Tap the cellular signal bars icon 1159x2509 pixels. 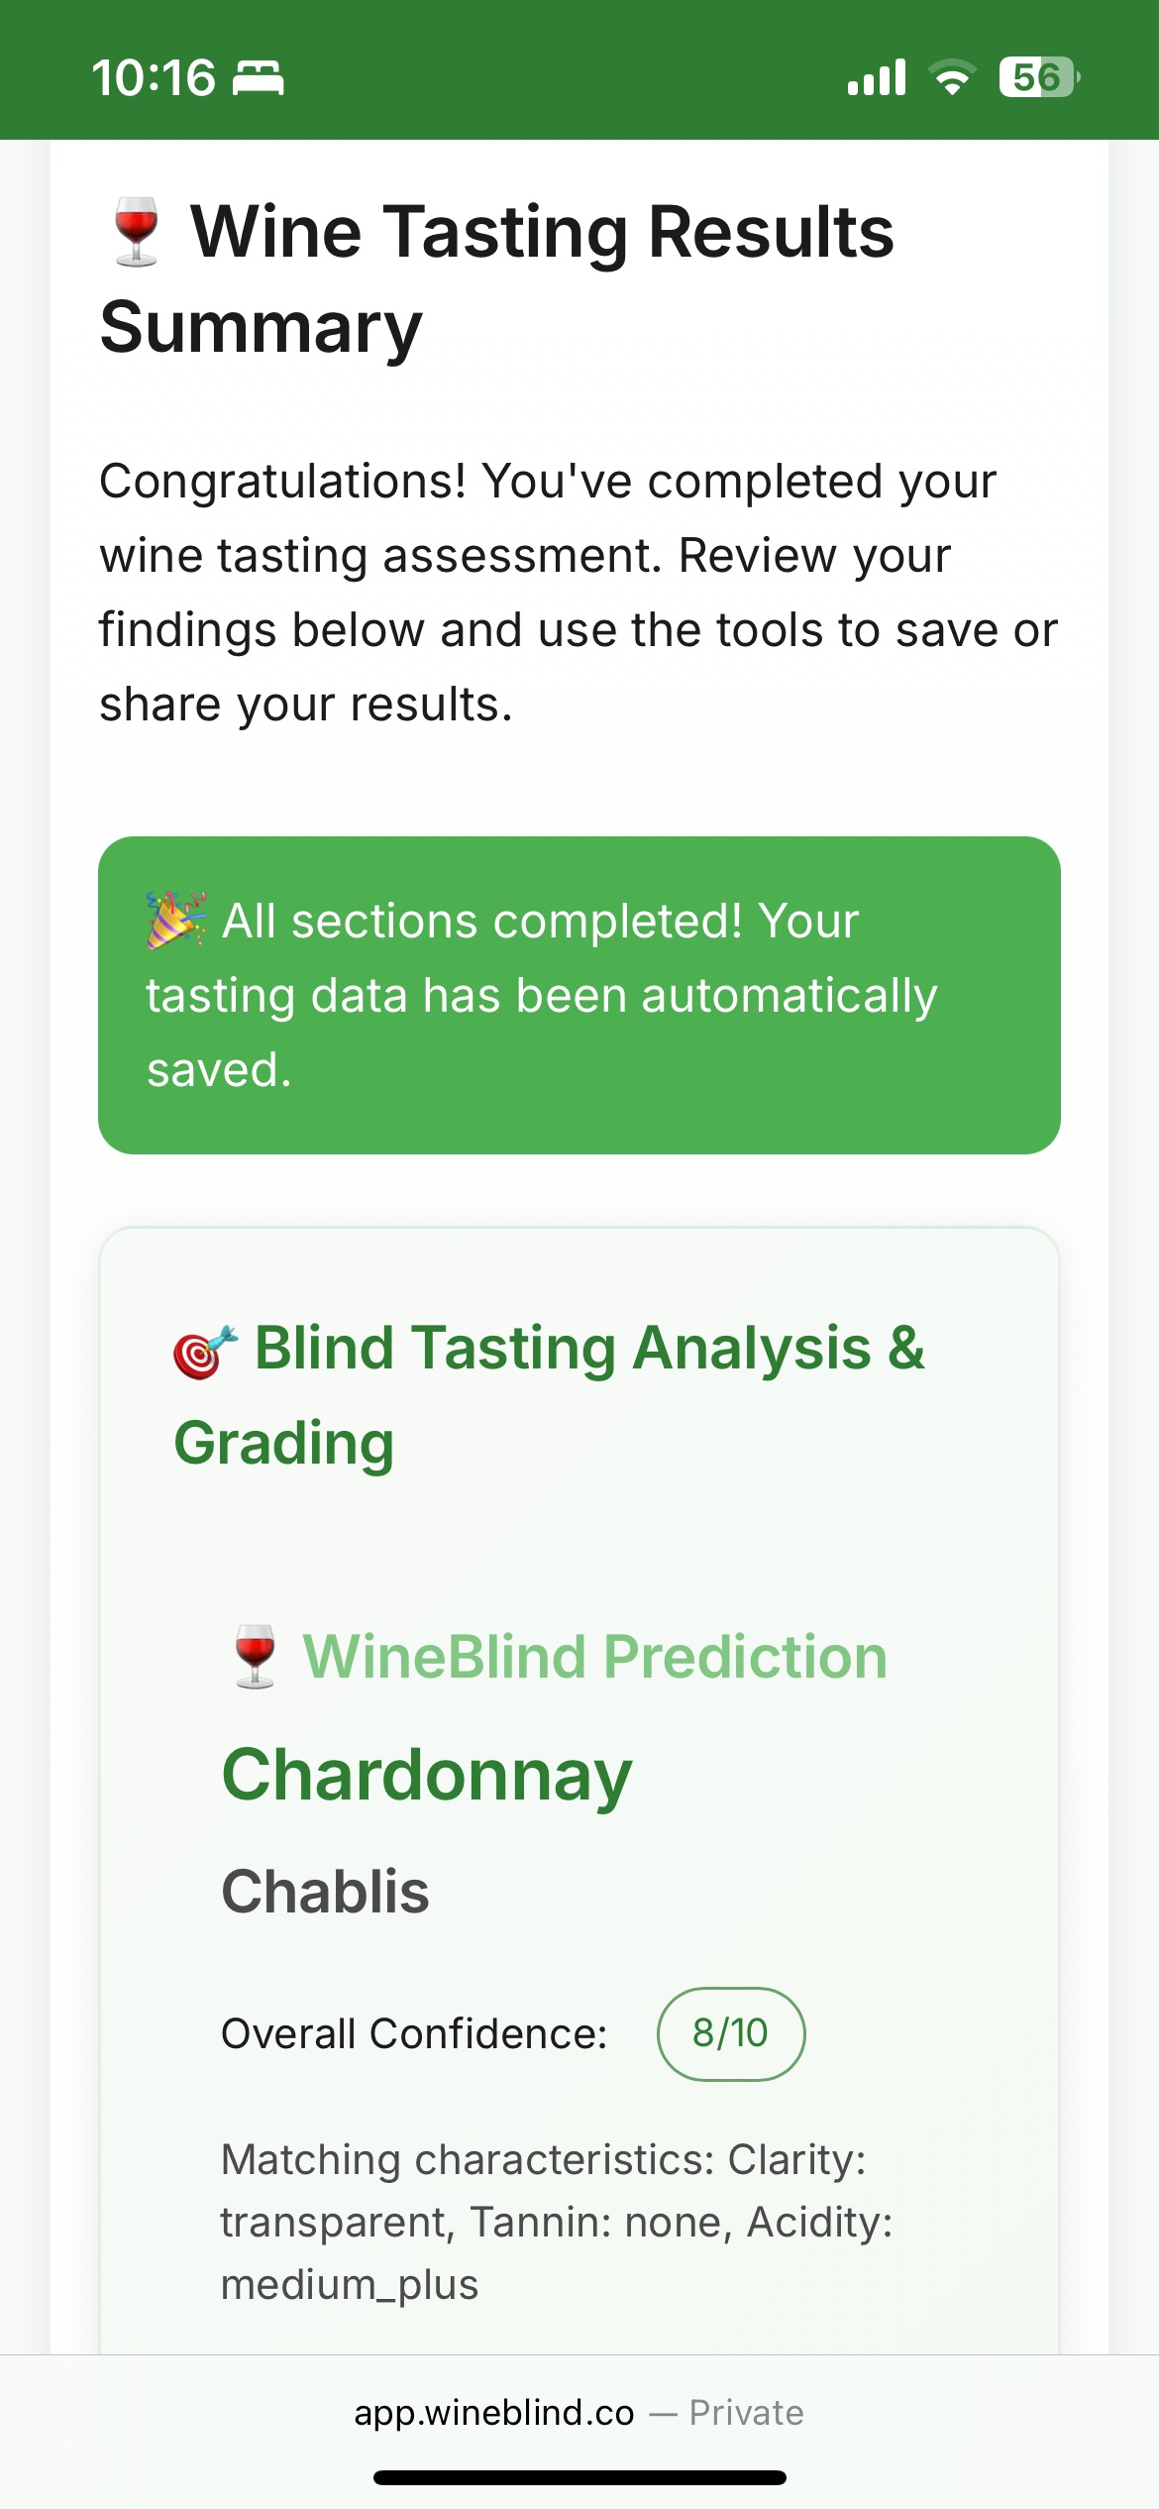[x=877, y=77]
